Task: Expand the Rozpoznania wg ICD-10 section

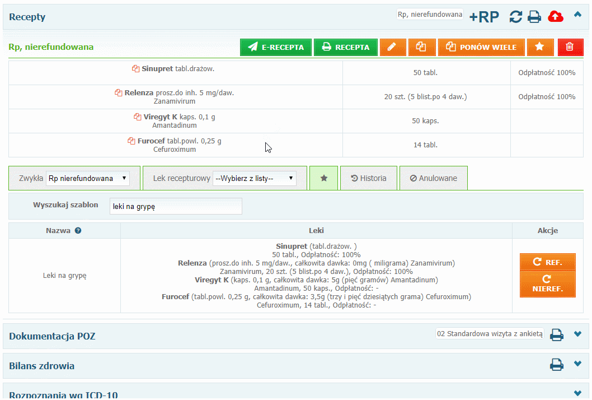Action: [x=577, y=394]
